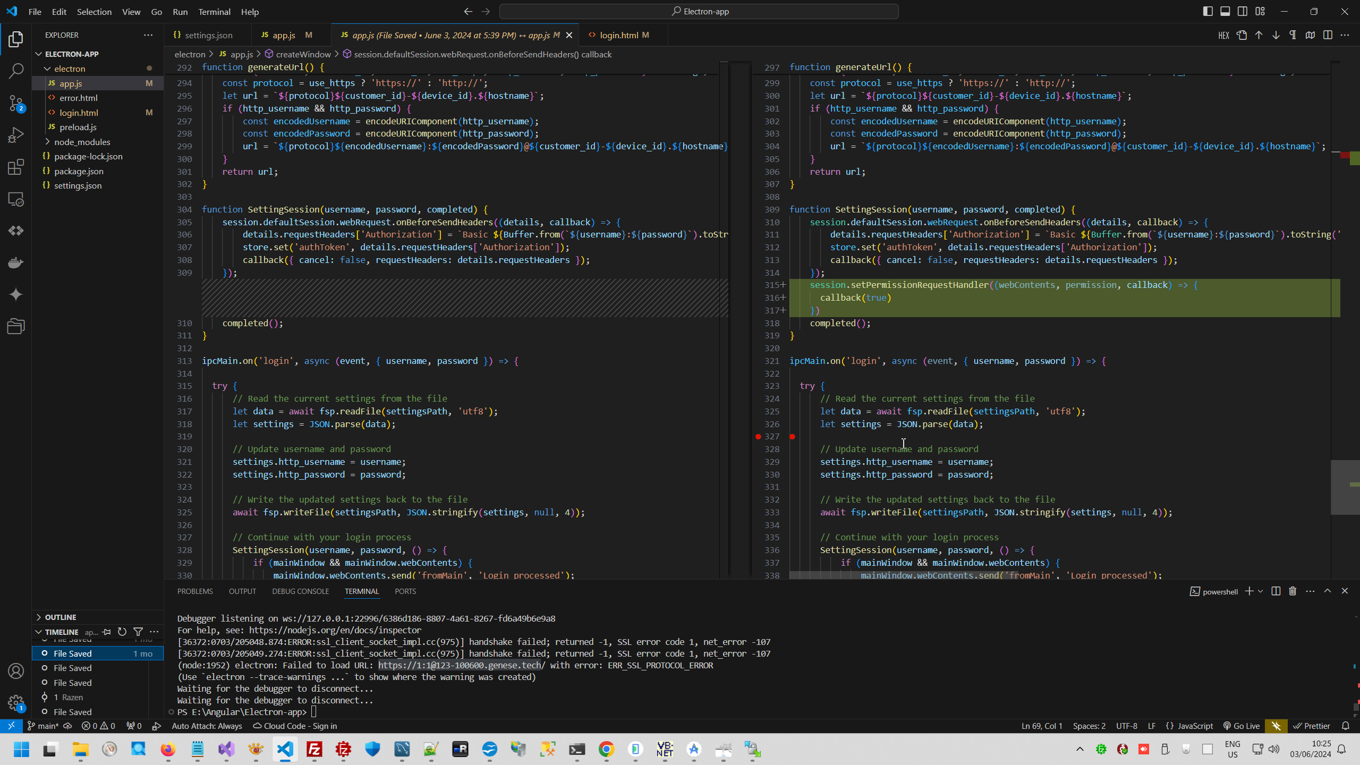Toggle primary side bar layout button
1360x765 pixels.
[1208, 11]
